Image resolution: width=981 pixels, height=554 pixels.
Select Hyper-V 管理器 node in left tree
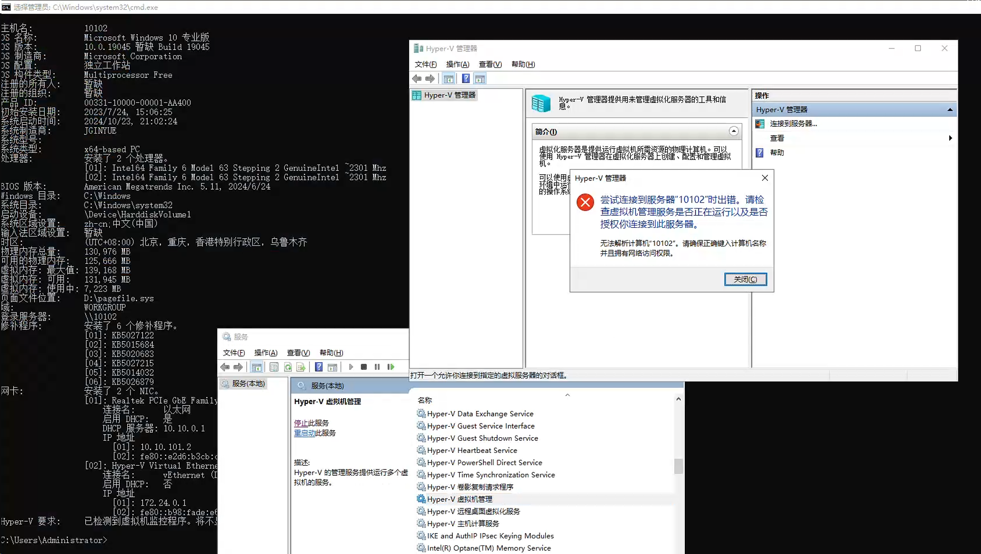pyautogui.click(x=444, y=95)
